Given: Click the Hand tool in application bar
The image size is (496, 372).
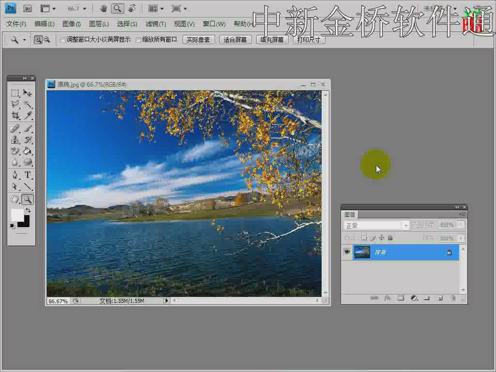Looking at the screenshot, I should [x=104, y=9].
